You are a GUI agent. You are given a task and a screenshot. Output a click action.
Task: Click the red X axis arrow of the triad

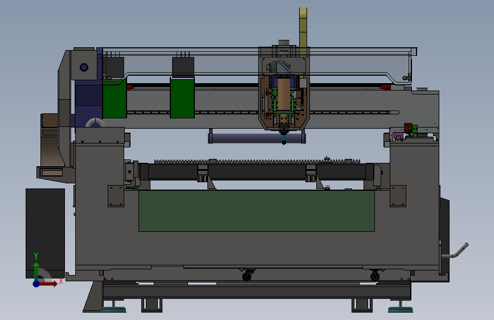[49, 284]
